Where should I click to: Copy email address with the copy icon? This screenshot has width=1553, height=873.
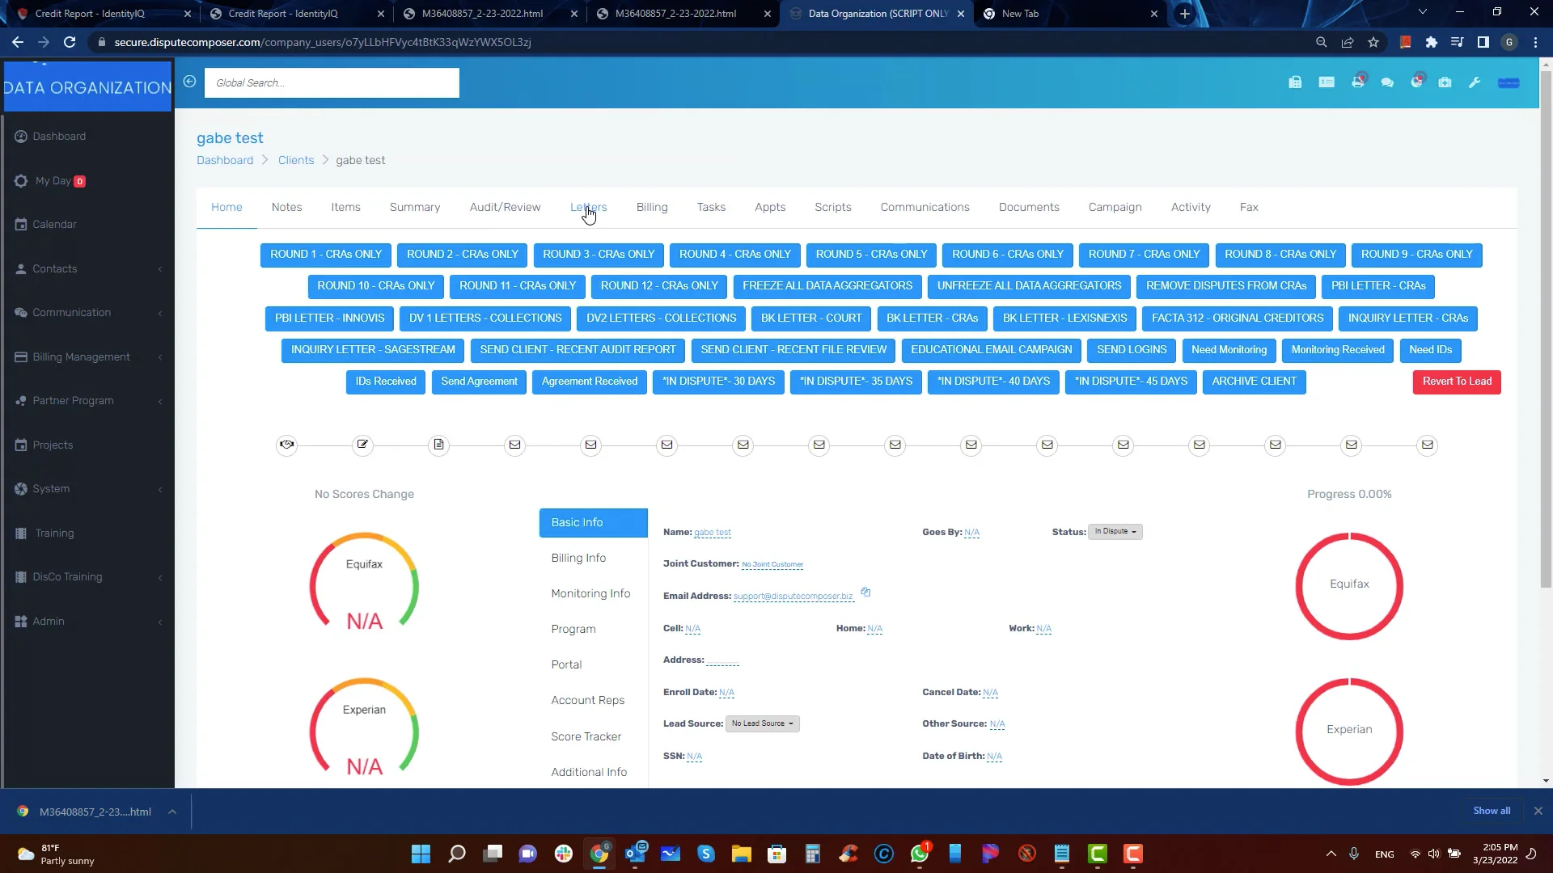(865, 593)
